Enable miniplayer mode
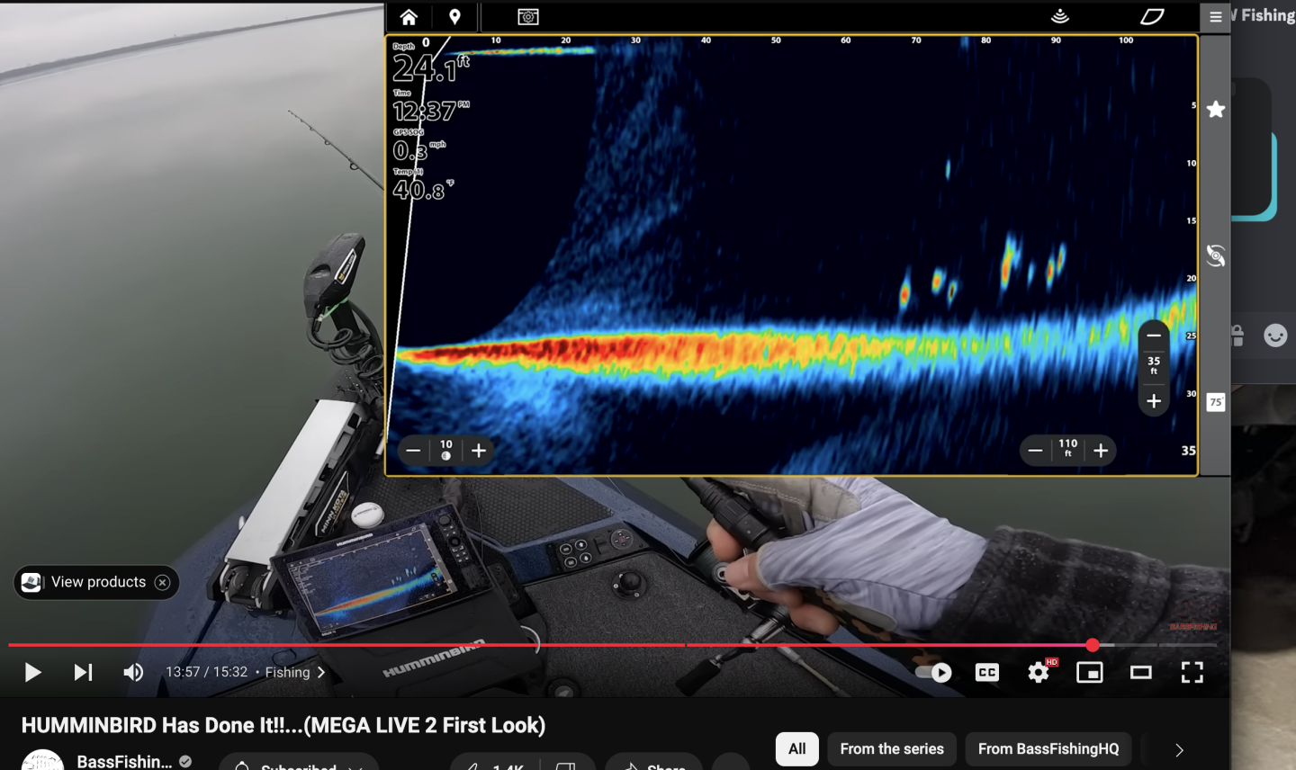 coord(1090,673)
